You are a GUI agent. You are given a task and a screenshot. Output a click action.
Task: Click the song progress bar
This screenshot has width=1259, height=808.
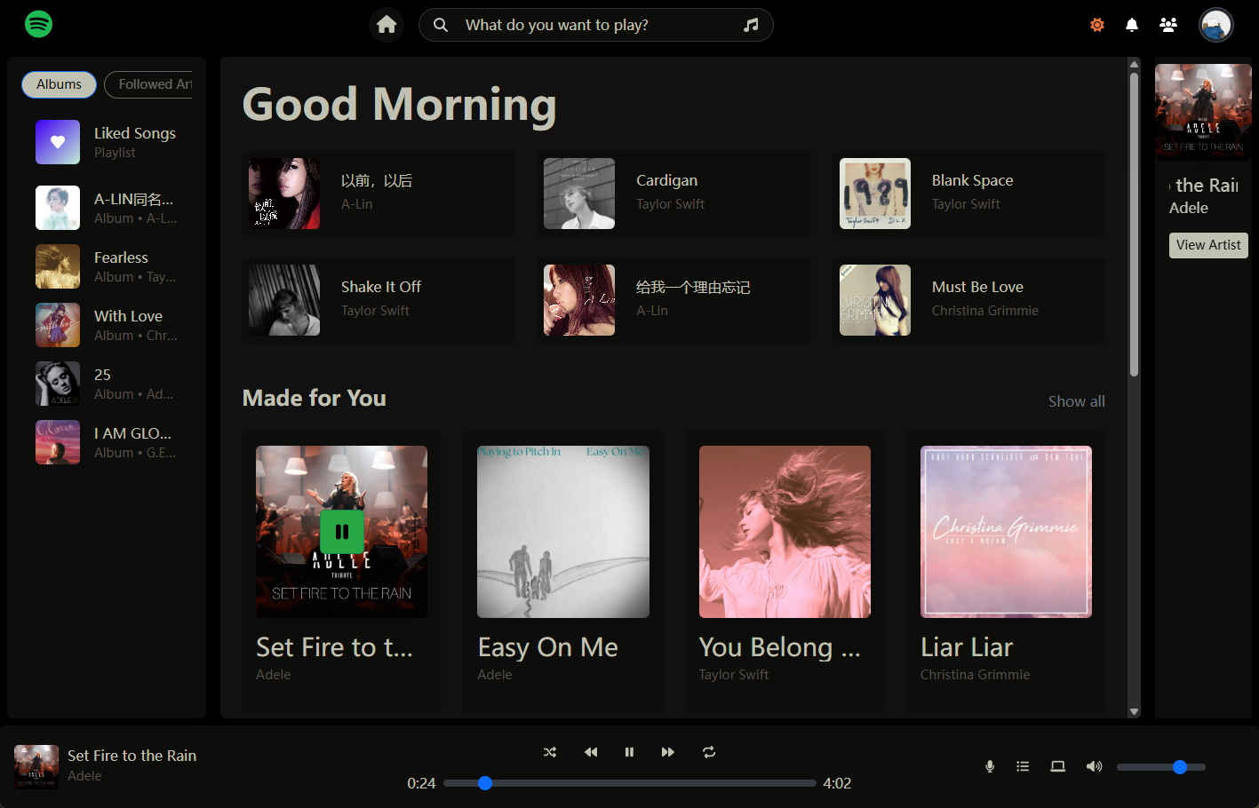coord(629,783)
